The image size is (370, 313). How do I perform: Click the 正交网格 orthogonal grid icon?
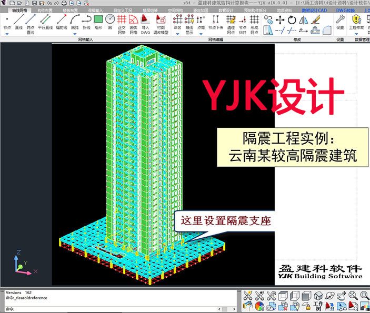coord(122,24)
